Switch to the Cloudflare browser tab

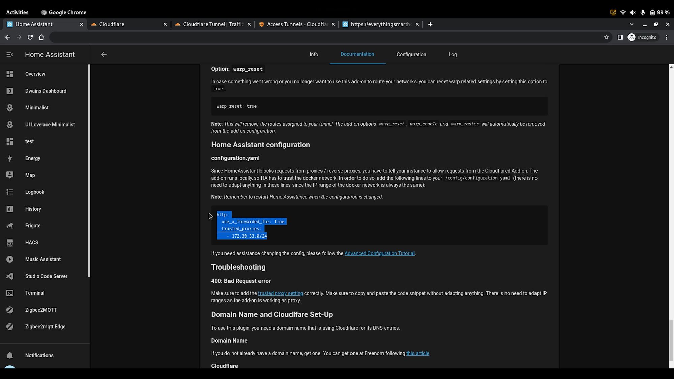[x=128, y=24]
